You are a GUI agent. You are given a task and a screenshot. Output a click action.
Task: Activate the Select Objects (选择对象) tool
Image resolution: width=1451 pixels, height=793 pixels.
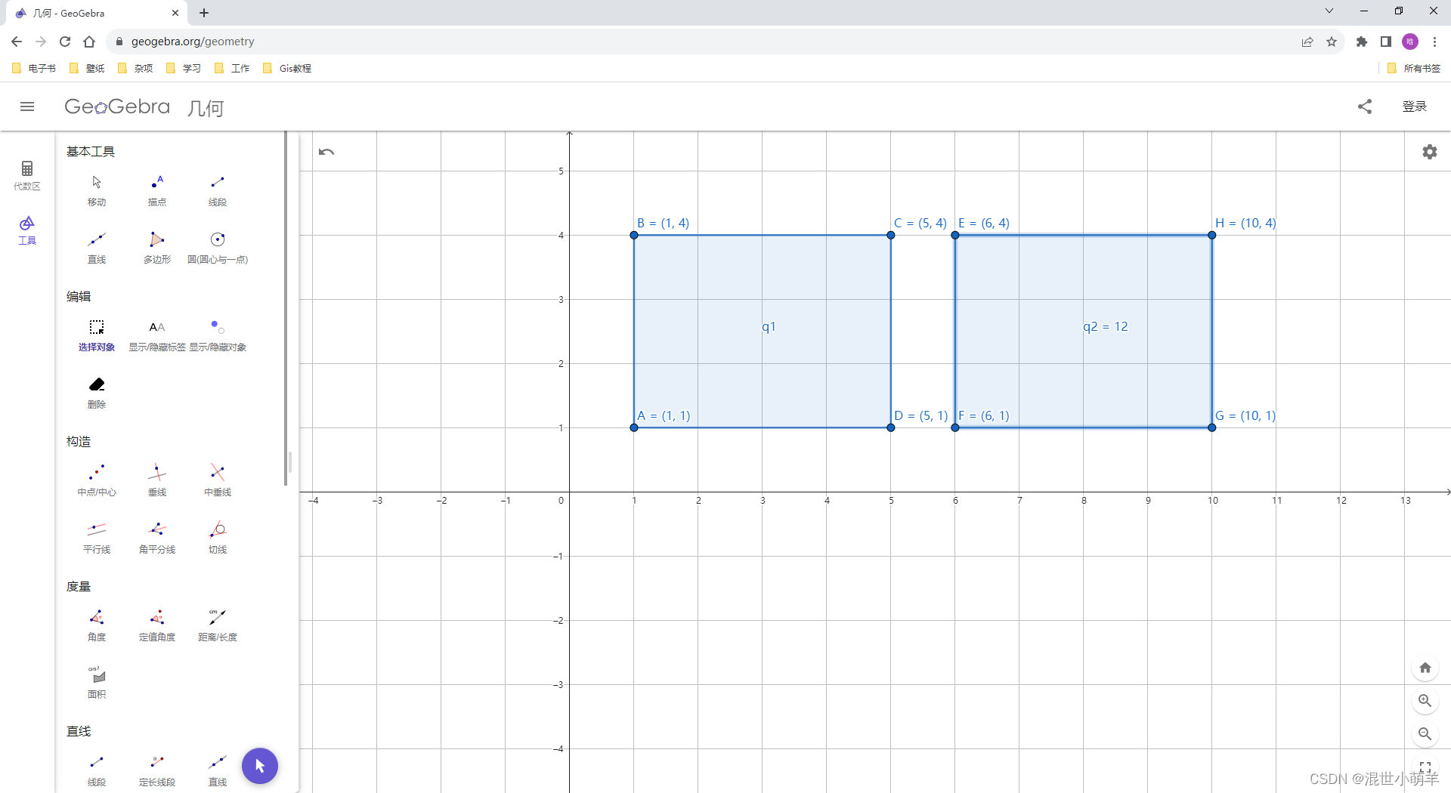click(x=97, y=335)
